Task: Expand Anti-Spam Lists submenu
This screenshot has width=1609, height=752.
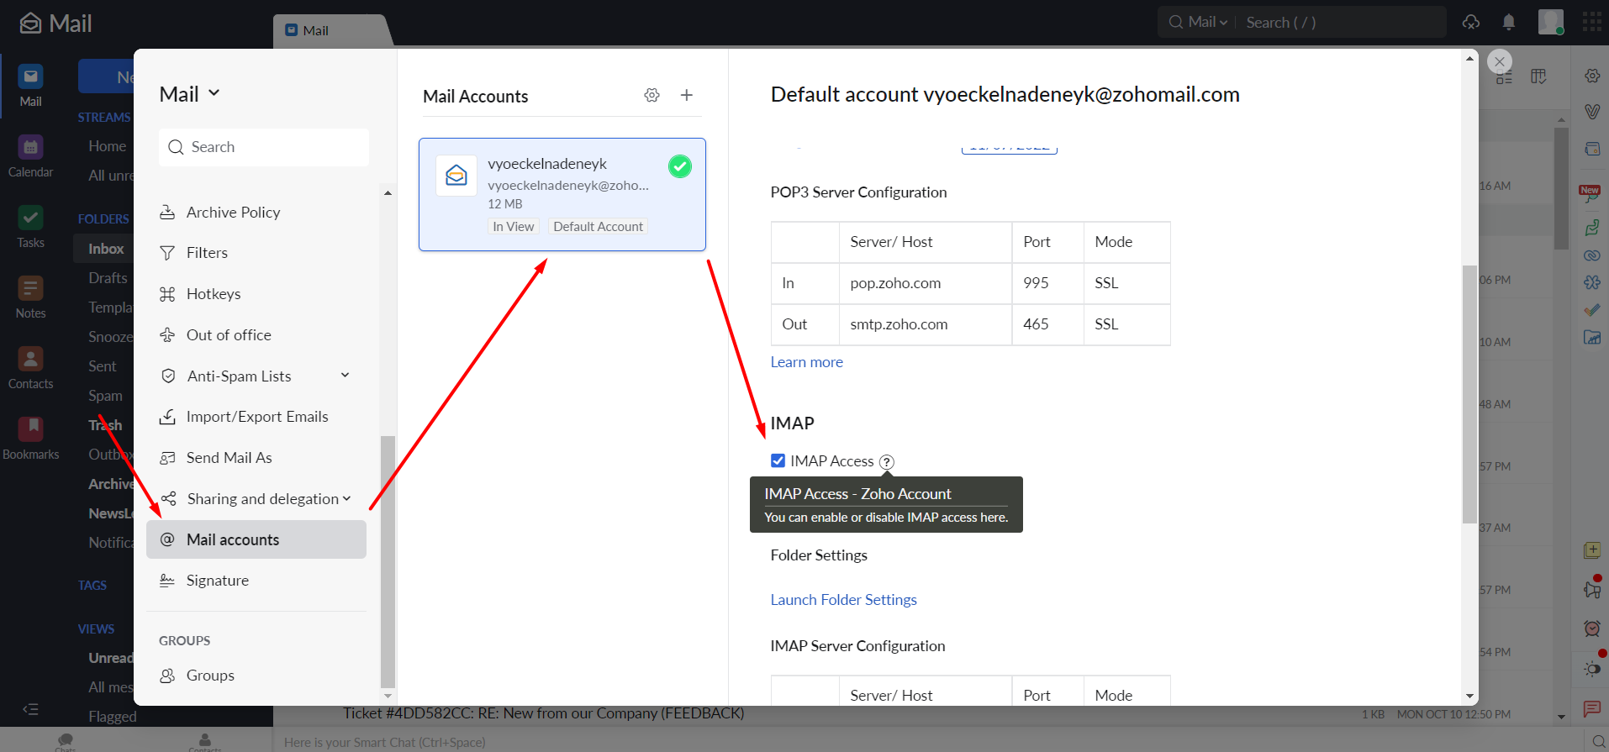Action: tap(345, 375)
